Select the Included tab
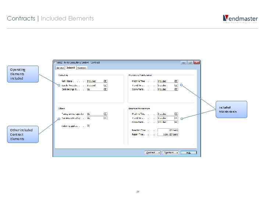This screenshot has height=198, width=265. coord(70,67)
